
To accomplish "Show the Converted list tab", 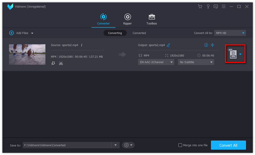I will point(139,33).
